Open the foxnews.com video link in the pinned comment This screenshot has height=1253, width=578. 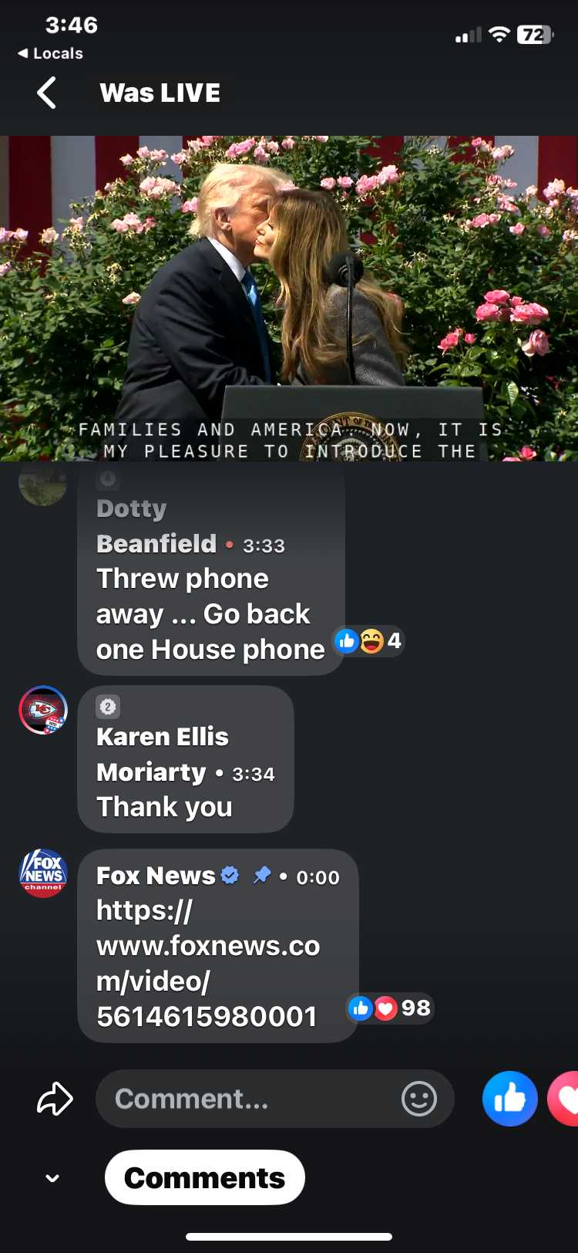pos(208,964)
